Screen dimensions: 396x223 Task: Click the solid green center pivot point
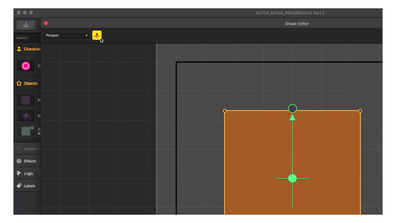pyautogui.click(x=292, y=178)
